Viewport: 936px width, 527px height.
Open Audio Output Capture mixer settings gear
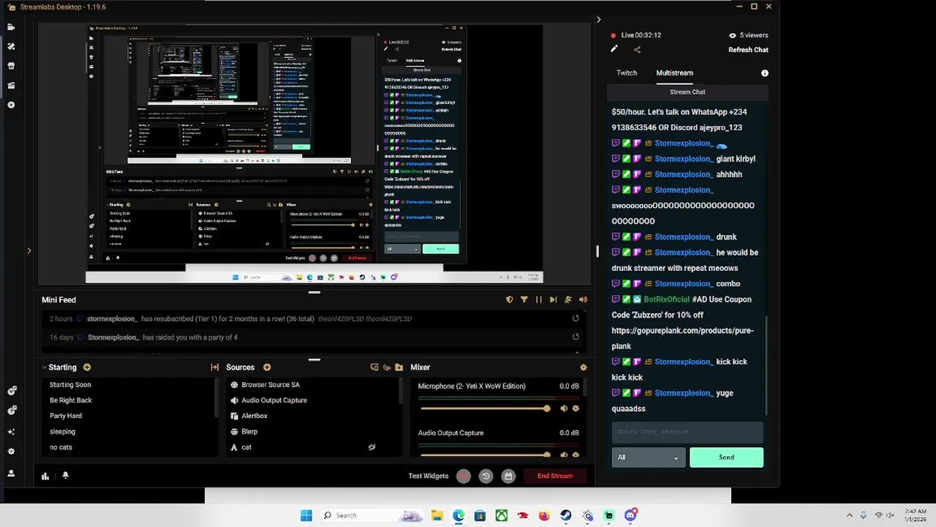575,455
